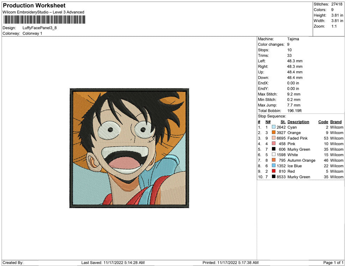Click the Wilcom brand in Red row

pyautogui.click(x=337, y=171)
